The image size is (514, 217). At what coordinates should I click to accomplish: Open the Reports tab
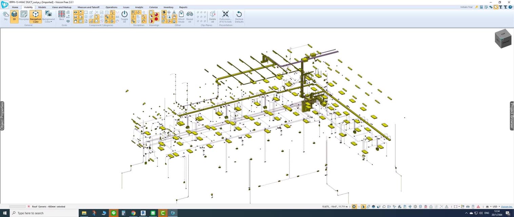[183, 7]
